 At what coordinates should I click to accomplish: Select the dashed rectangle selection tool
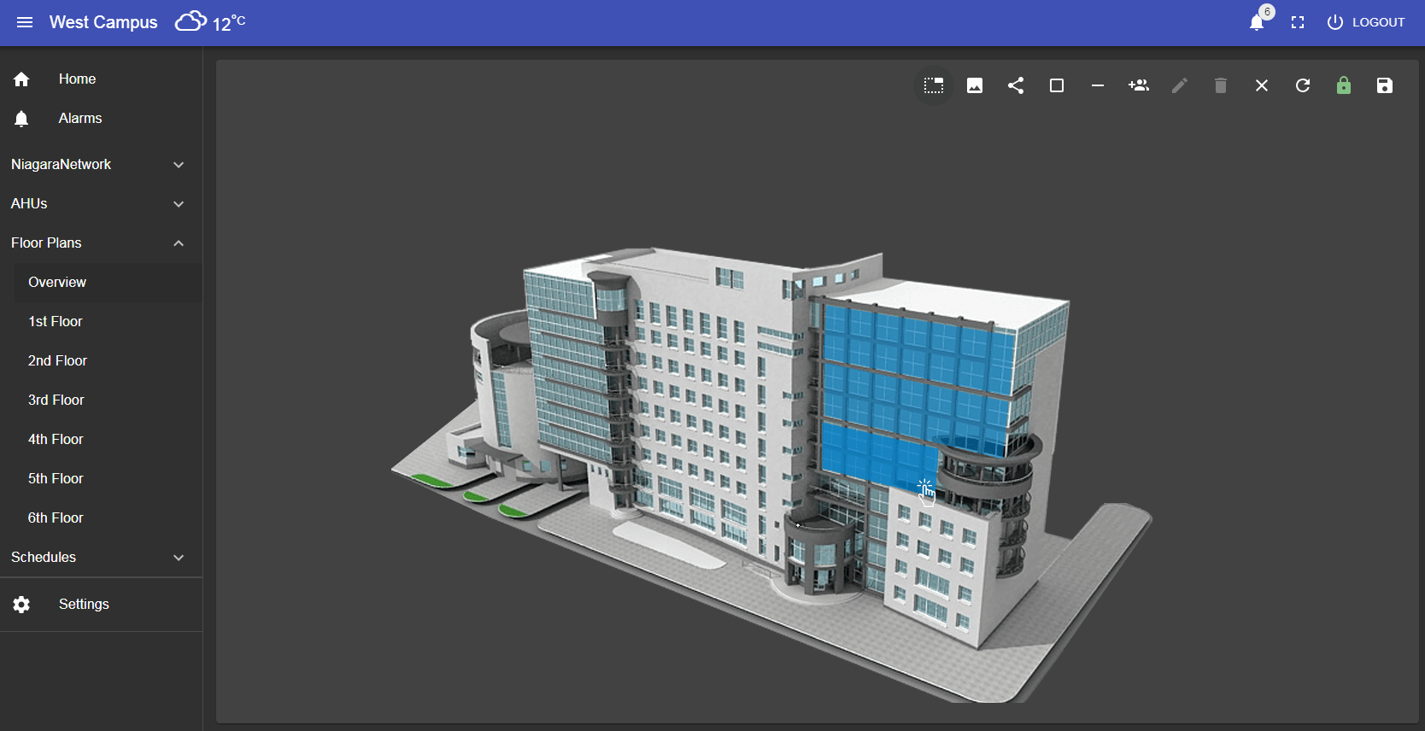934,85
